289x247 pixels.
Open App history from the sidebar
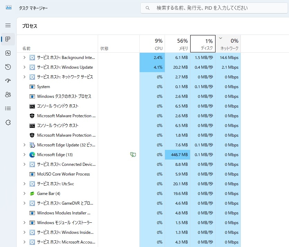(x=8, y=67)
